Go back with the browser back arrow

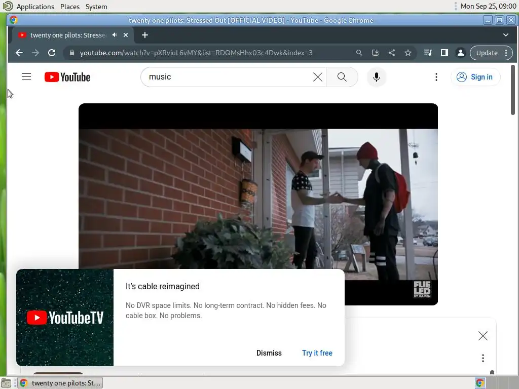(19, 53)
